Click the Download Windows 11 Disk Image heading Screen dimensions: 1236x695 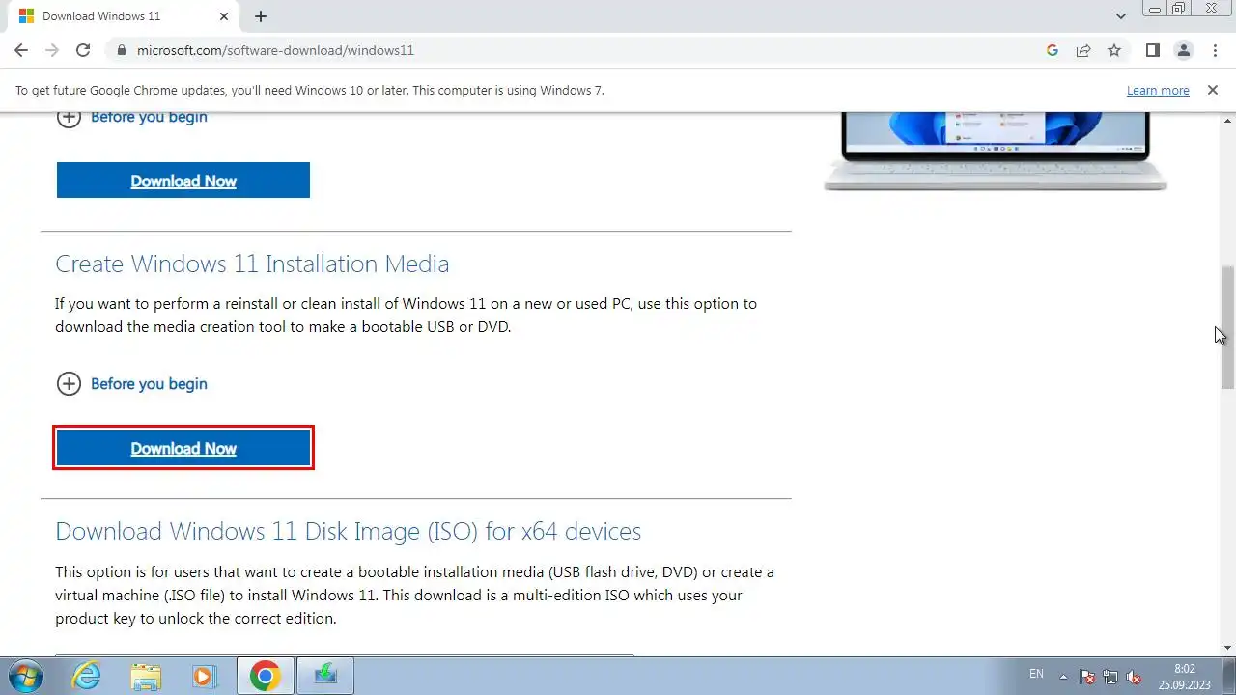[348, 531]
